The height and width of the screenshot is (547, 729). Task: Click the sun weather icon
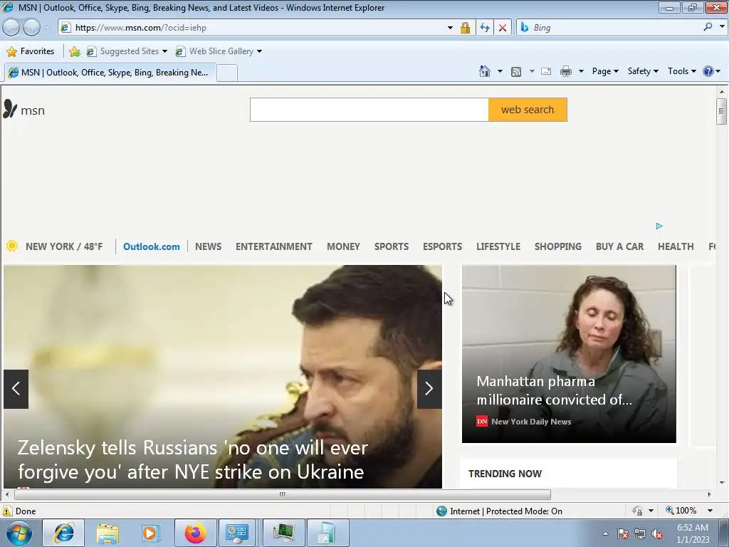pyautogui.click(x=12, y=246)
